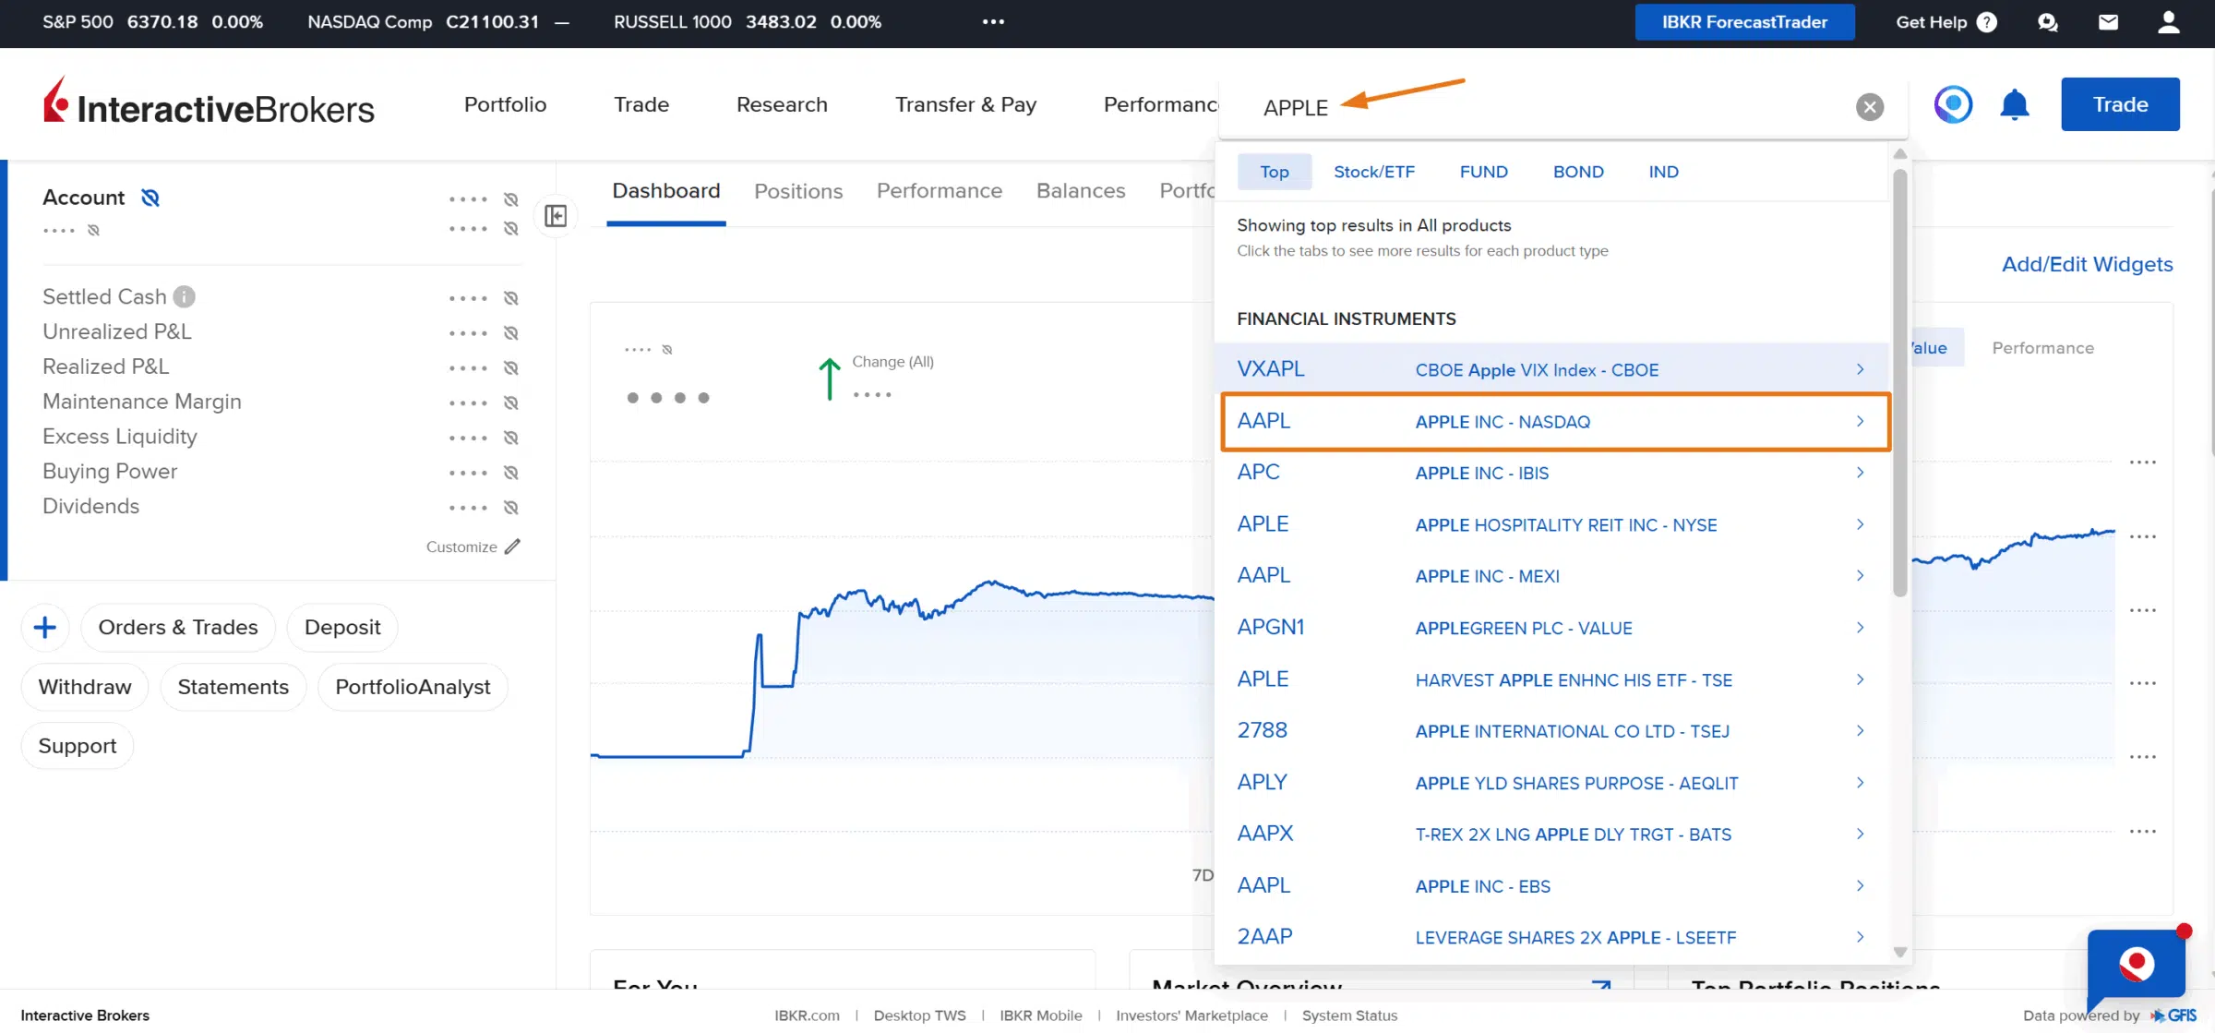Open the user profile icon
This screenshot has width=2215, height=1033.
[x=2168, y=22]
